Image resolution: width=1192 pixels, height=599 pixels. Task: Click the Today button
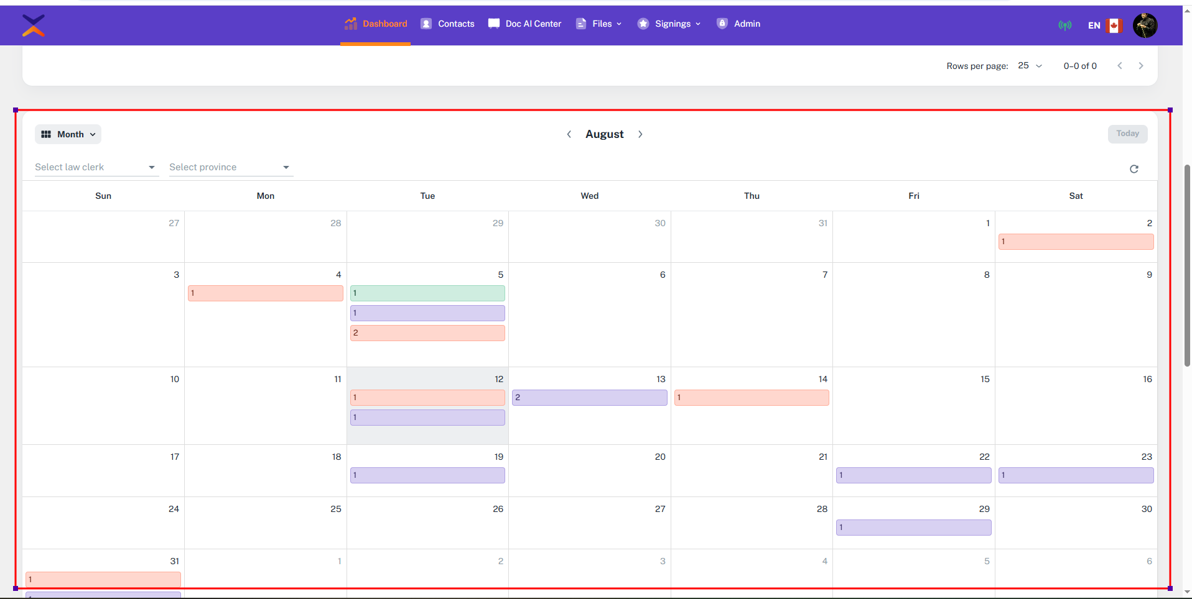tap(1127, 134)
